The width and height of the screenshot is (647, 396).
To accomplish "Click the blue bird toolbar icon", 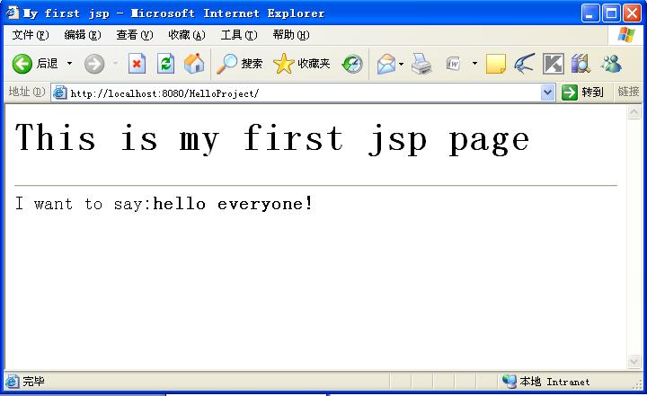I will pos(524,64).
